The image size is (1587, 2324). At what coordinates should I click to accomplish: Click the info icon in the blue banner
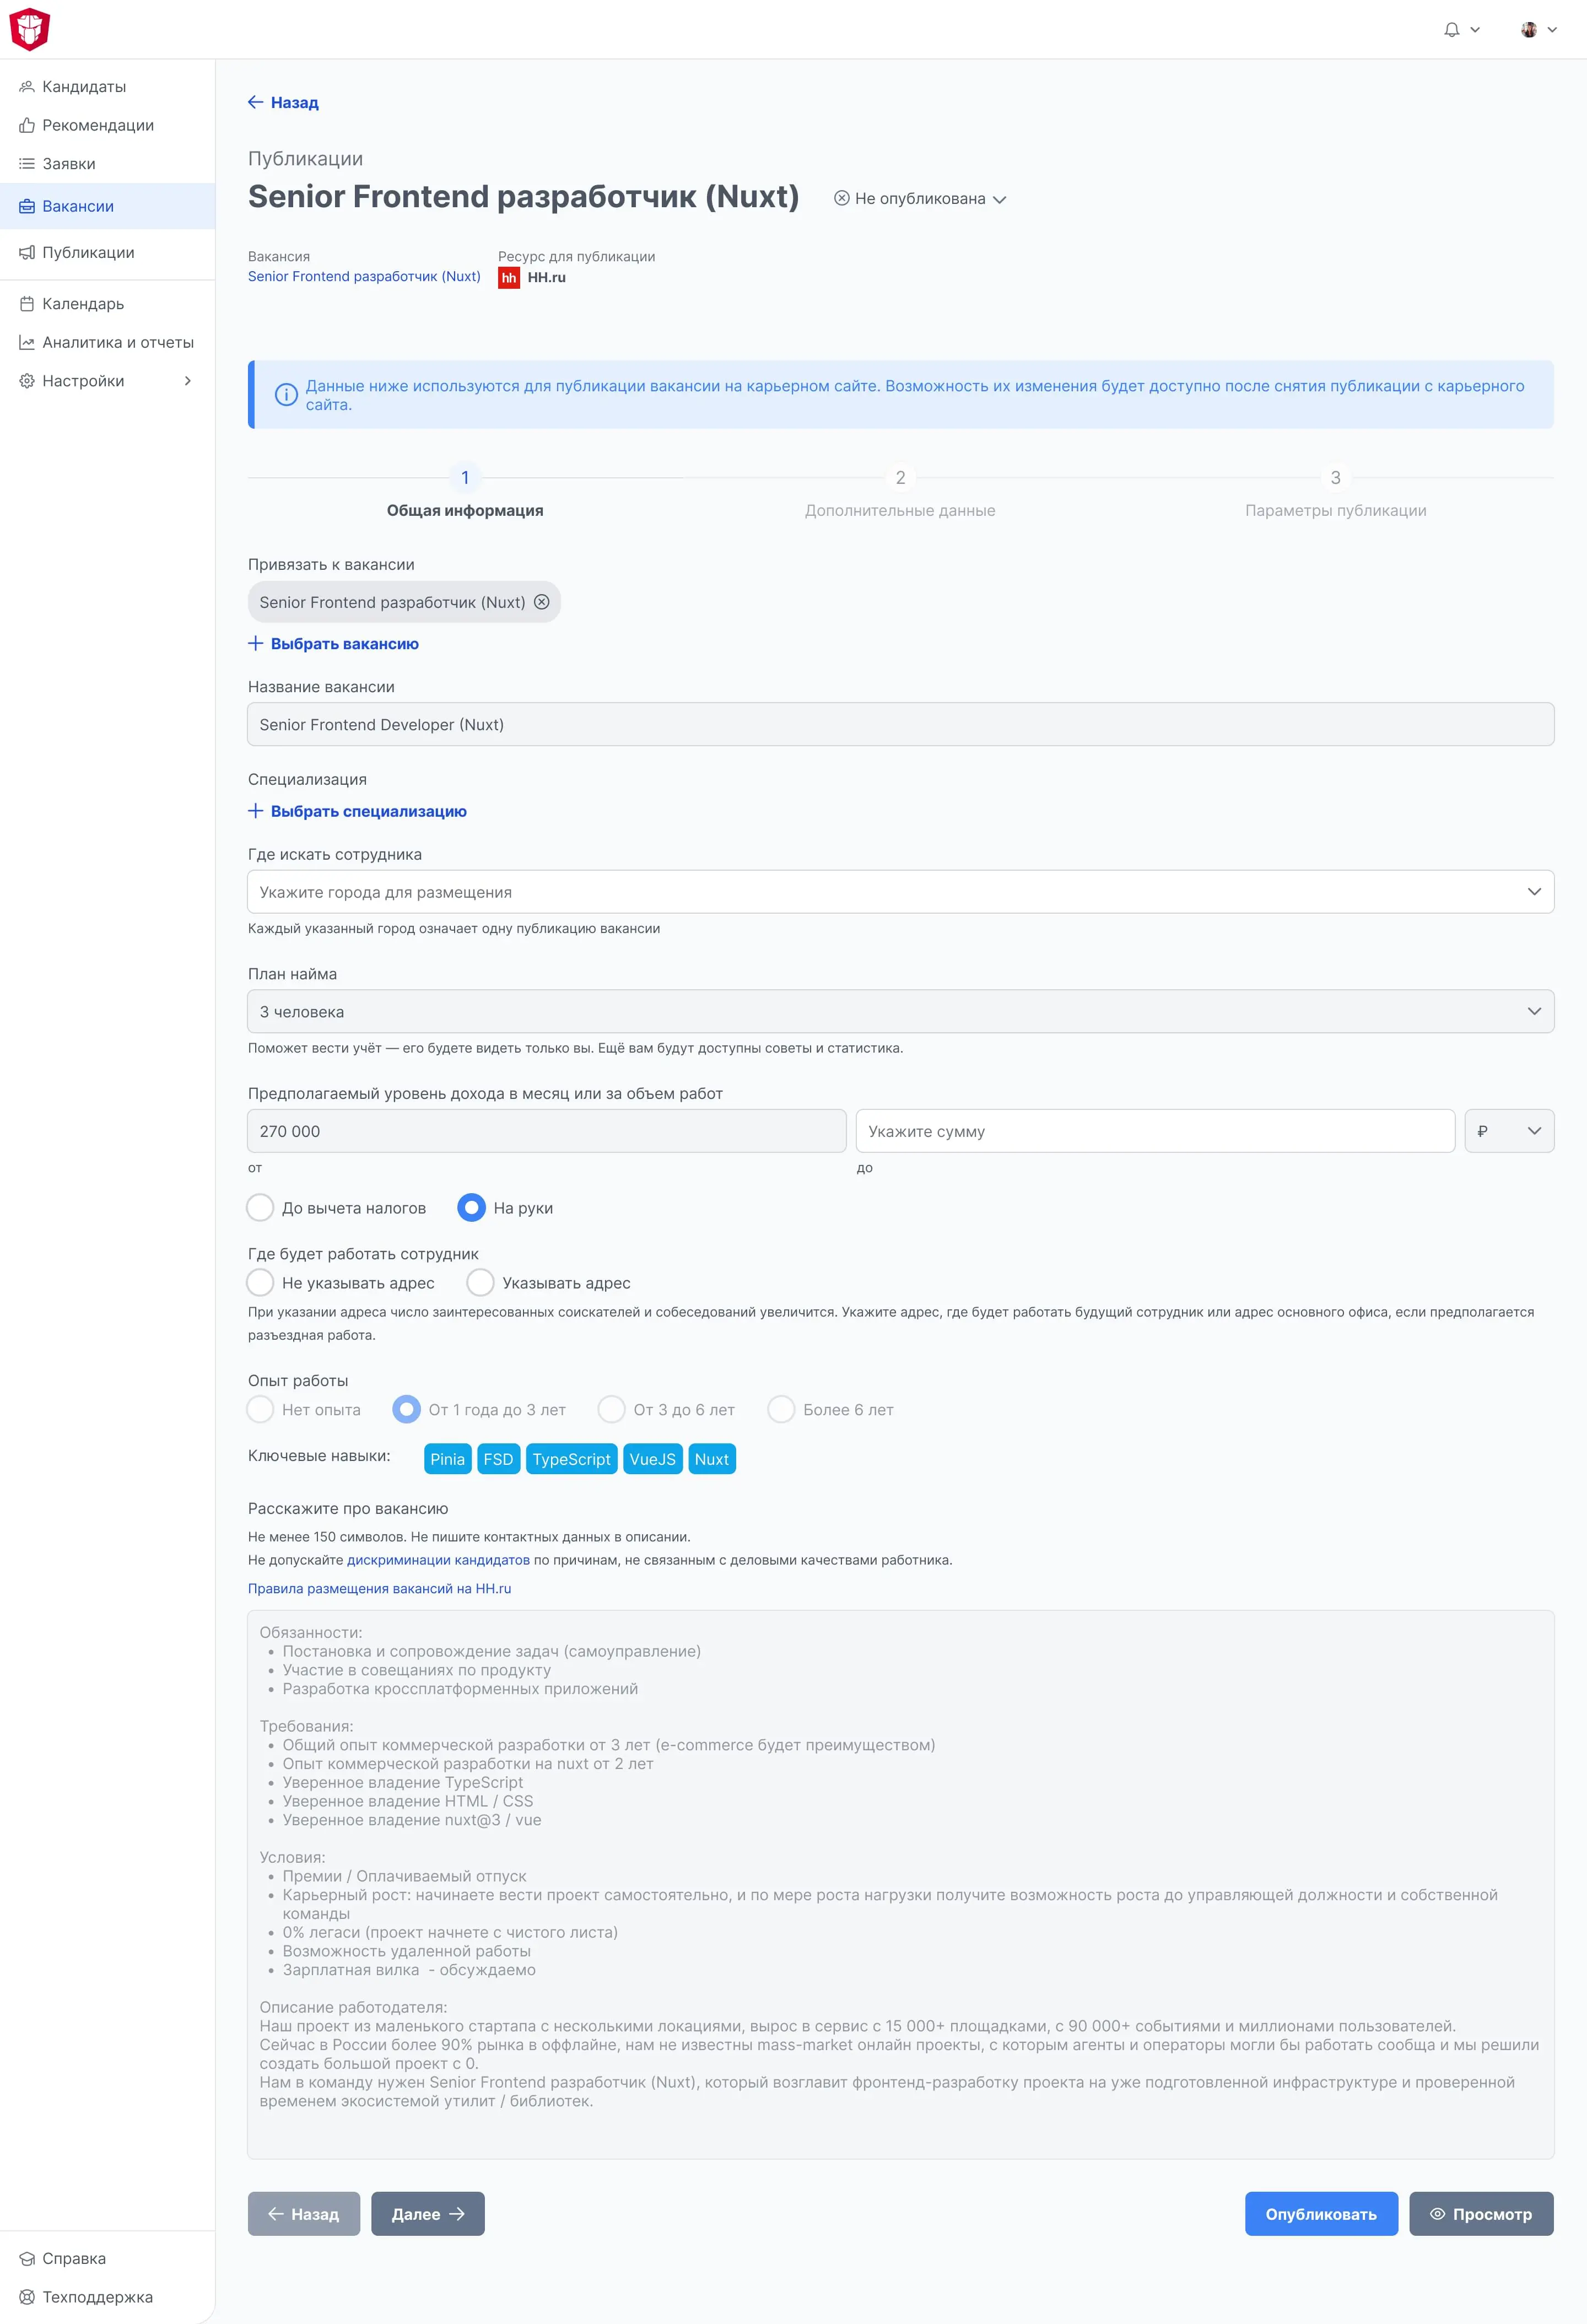pyautogui.click(x=286, y=395)
